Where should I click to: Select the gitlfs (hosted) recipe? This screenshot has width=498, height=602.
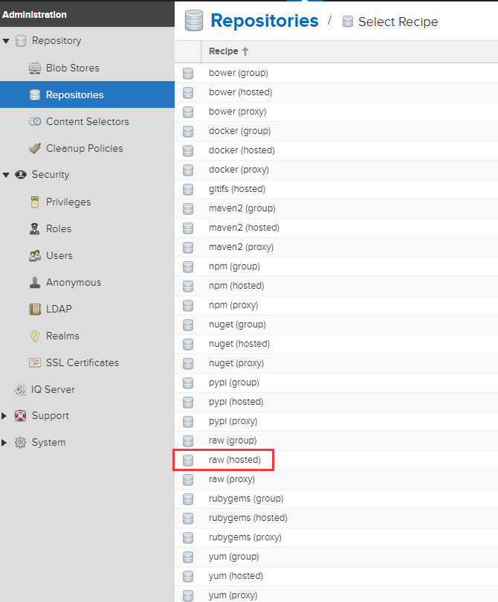pyautogui.click(x=336, y=189)
